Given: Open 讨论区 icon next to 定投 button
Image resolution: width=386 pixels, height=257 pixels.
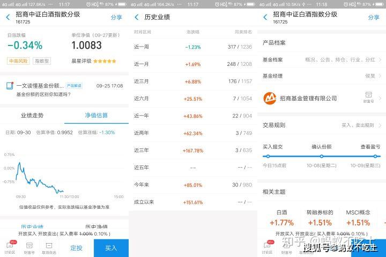Looking at the screenshot, I should point(10,247).
